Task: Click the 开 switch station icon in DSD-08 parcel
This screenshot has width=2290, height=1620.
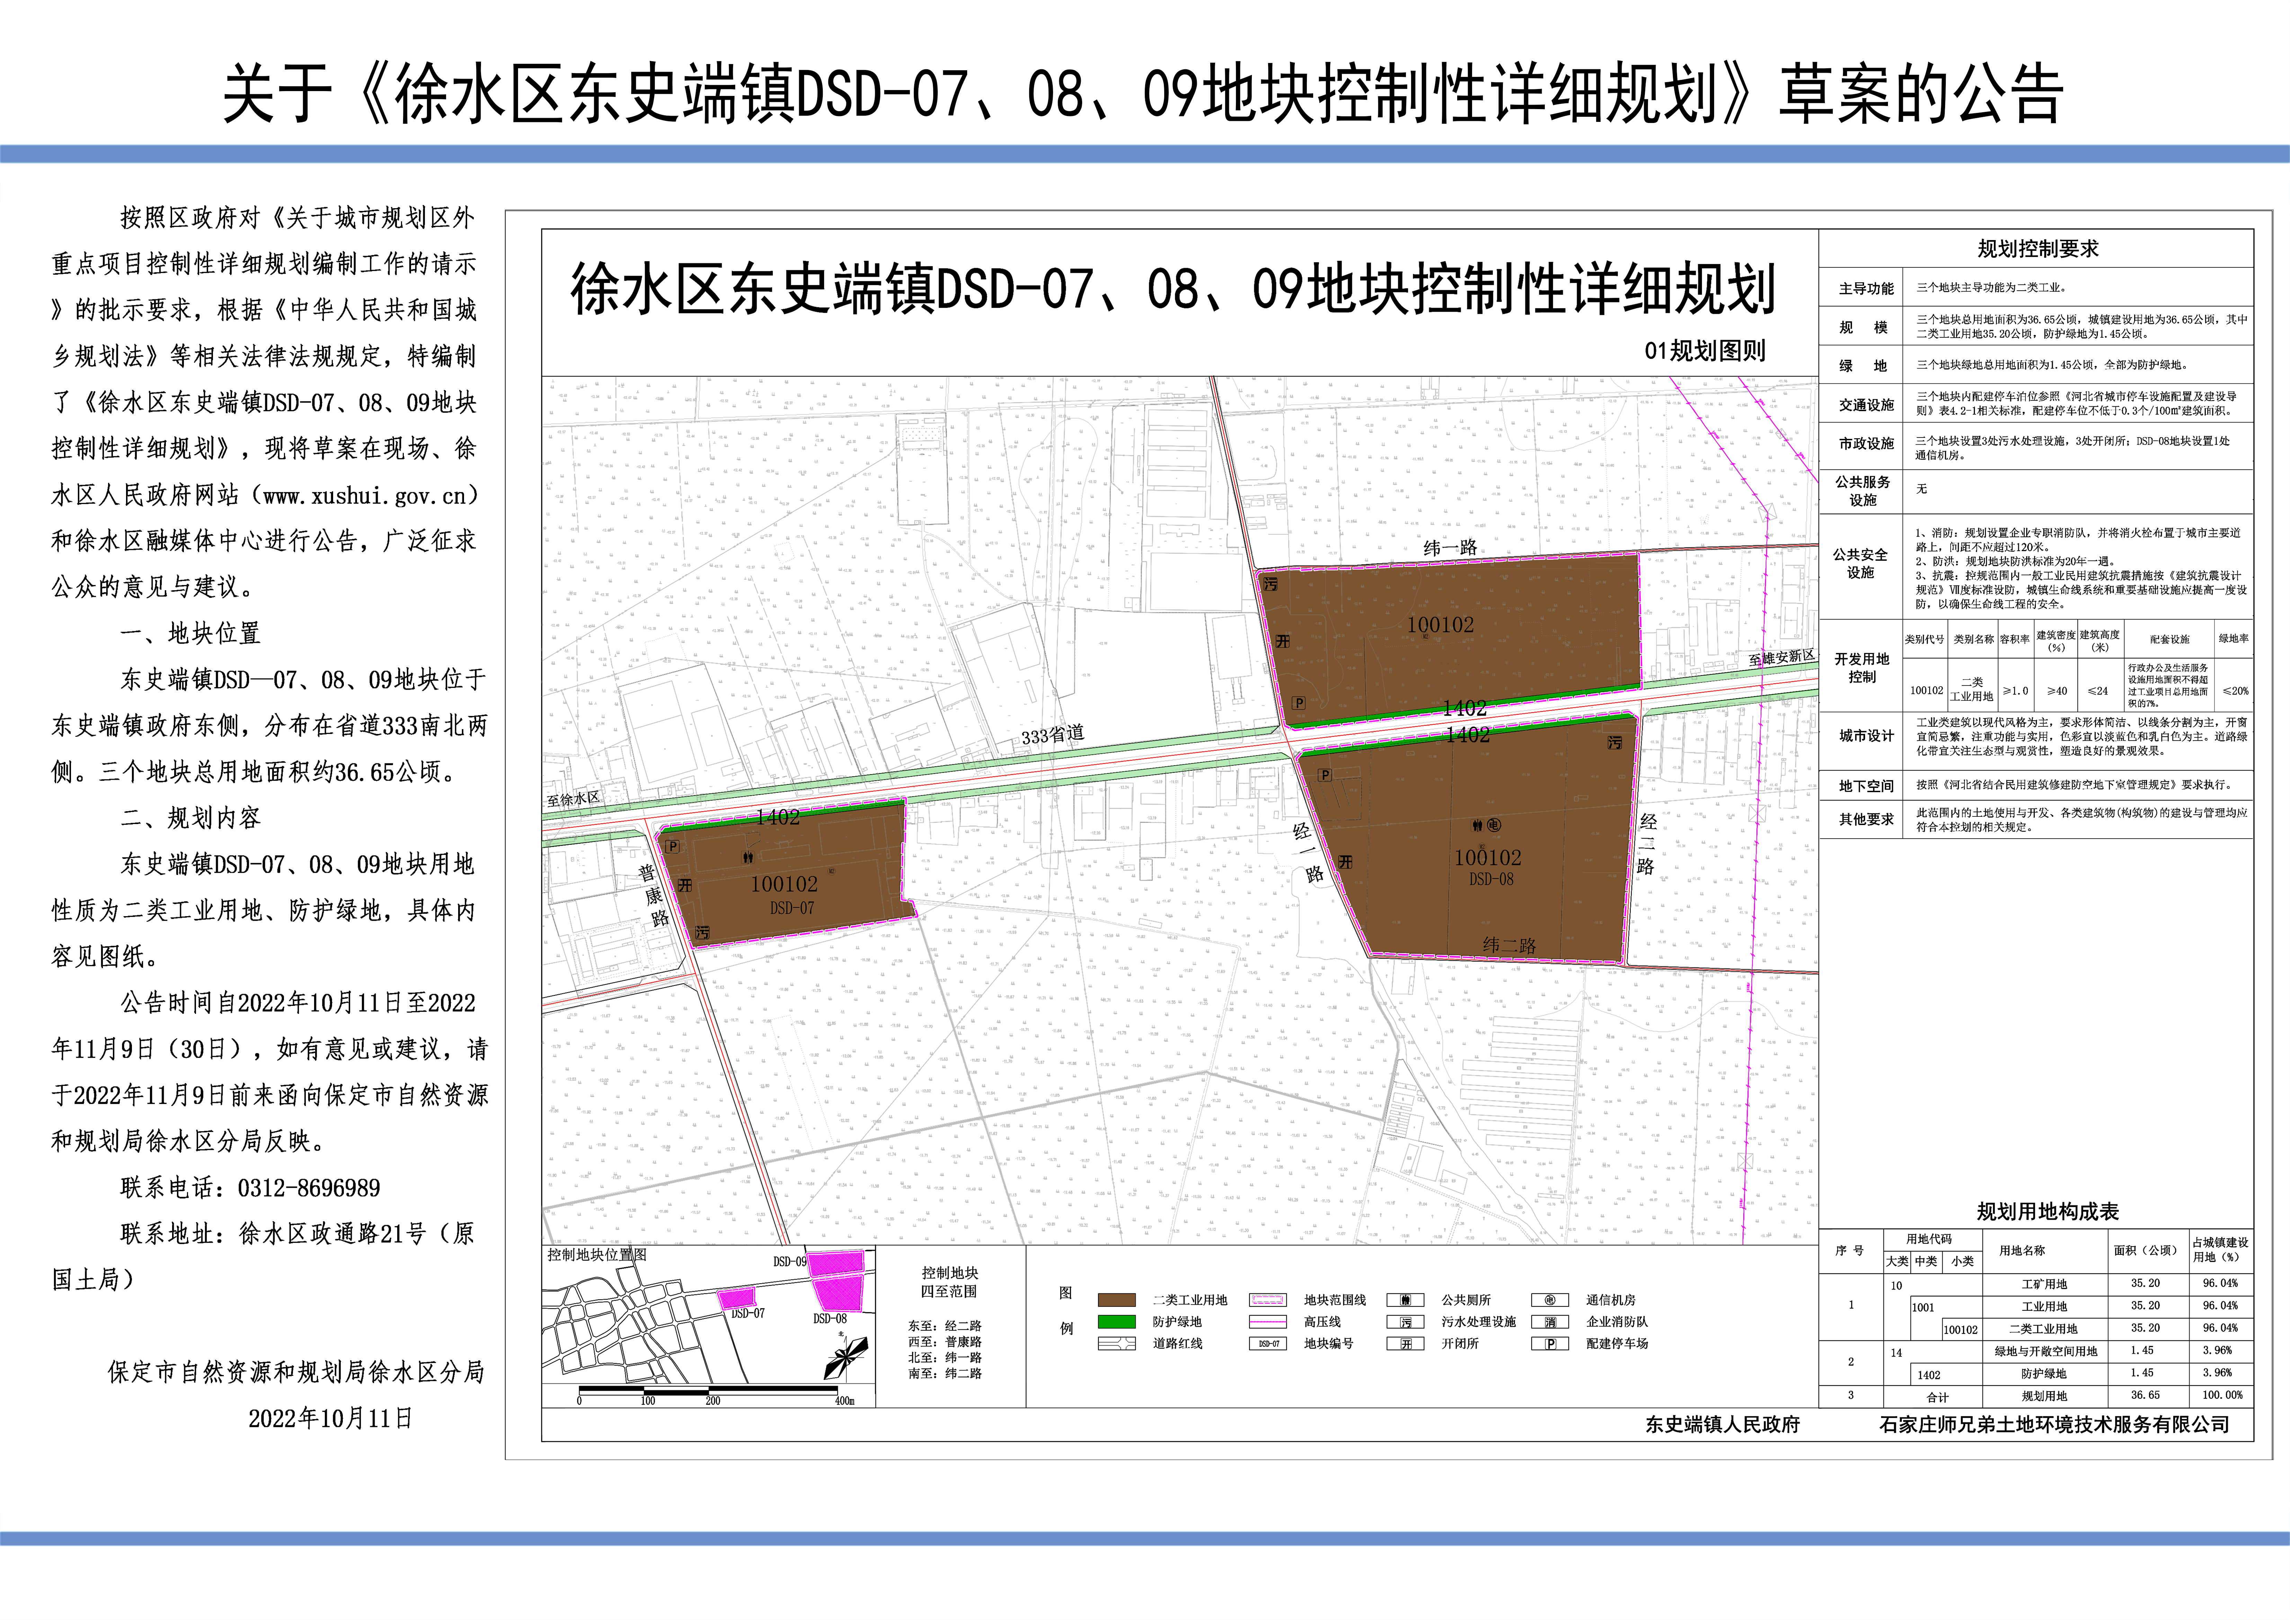Action: [x=1345, y=862]
